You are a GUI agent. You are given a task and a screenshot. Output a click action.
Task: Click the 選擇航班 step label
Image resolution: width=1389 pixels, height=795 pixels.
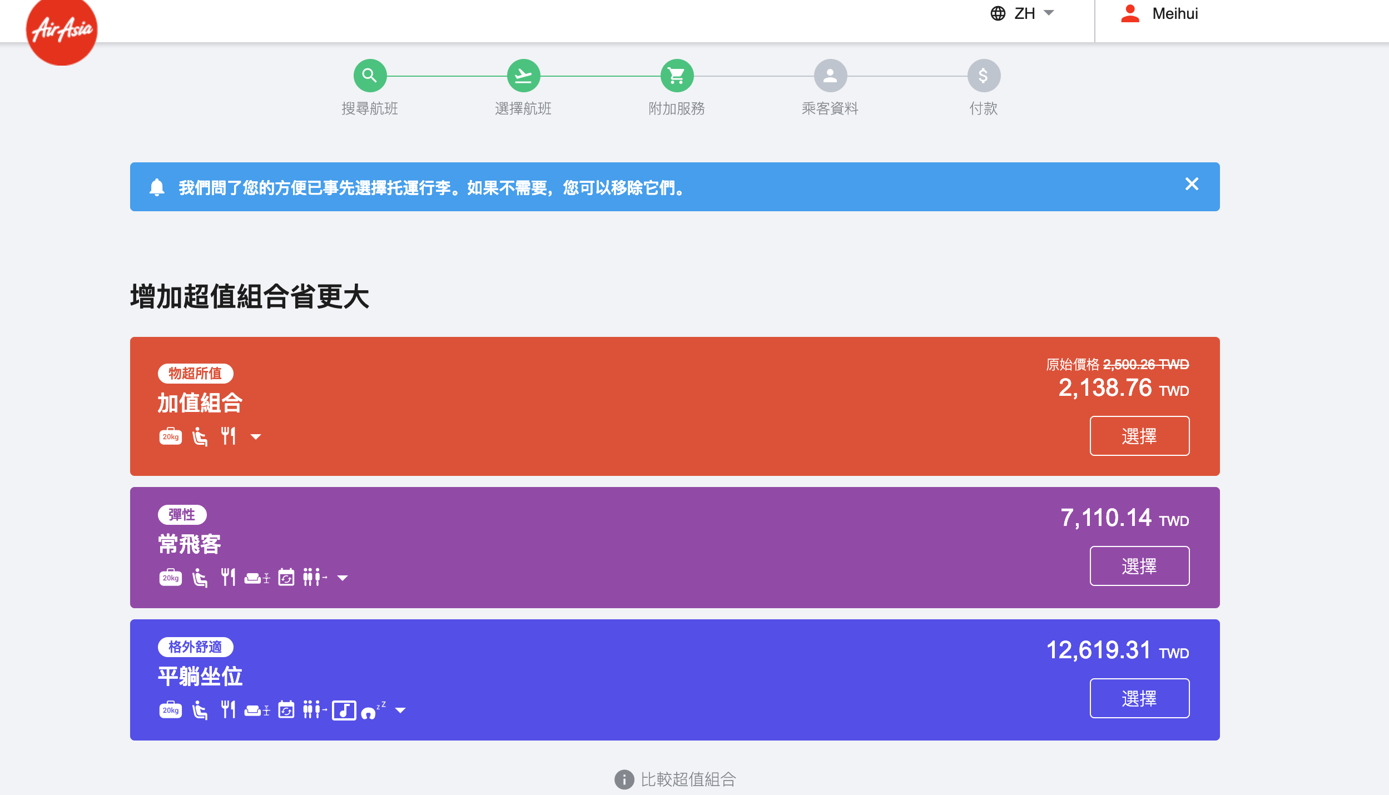523,108
